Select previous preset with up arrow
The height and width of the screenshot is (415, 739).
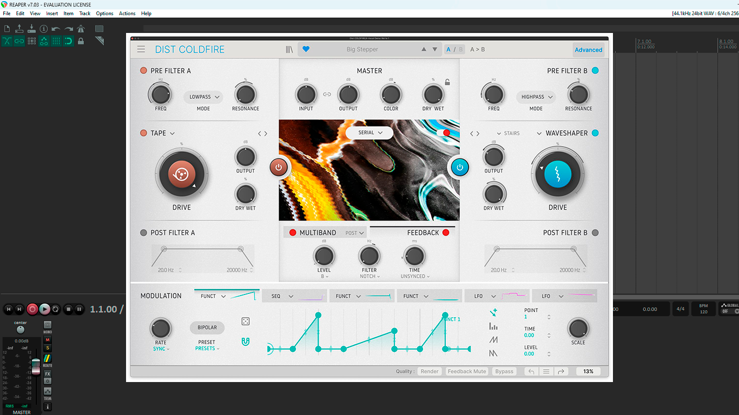pos(424,49)
